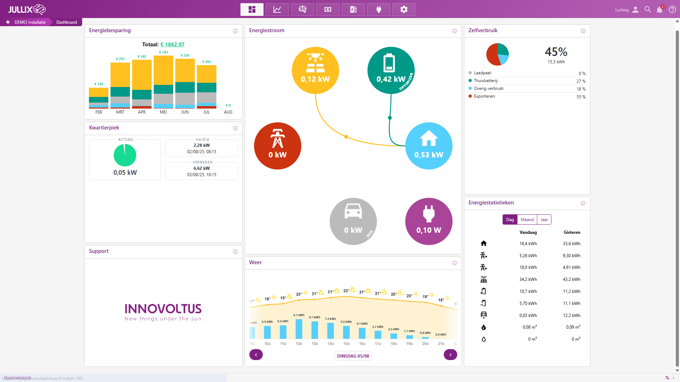Open notifications bell icon

pos(659,10)
